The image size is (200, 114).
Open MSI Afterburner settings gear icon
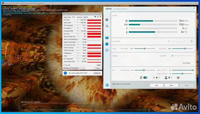tap(107, 20)
